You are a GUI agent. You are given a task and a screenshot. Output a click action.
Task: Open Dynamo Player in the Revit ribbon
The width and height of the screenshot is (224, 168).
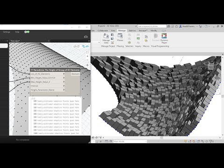pyautogui.click(x=164, y=38)
